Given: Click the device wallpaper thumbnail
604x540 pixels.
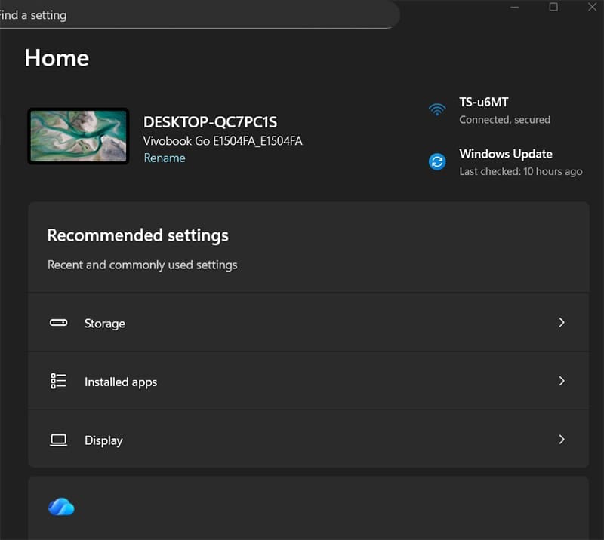Looking at the screenshot, I should tap(79, 137).
